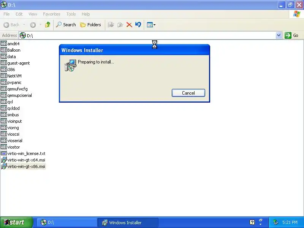Open the View menu
304x228 pixels.
point(33,14)
